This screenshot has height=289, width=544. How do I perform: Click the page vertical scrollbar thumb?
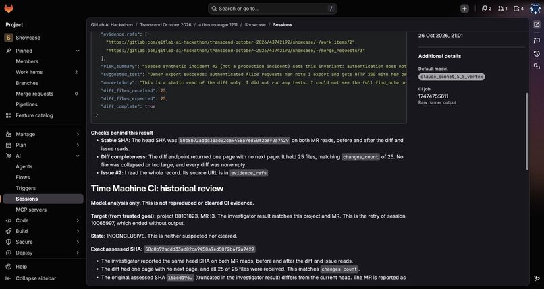pyautogui.click(x=527, y=131)
